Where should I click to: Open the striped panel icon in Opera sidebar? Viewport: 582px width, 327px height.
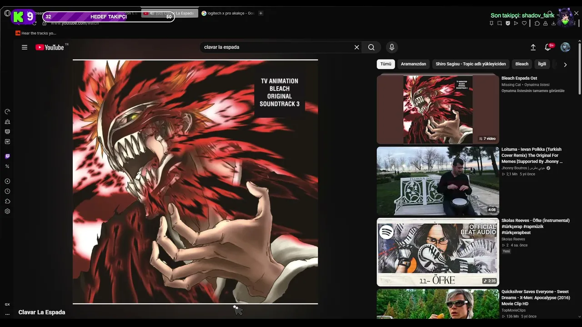(7, 132)
